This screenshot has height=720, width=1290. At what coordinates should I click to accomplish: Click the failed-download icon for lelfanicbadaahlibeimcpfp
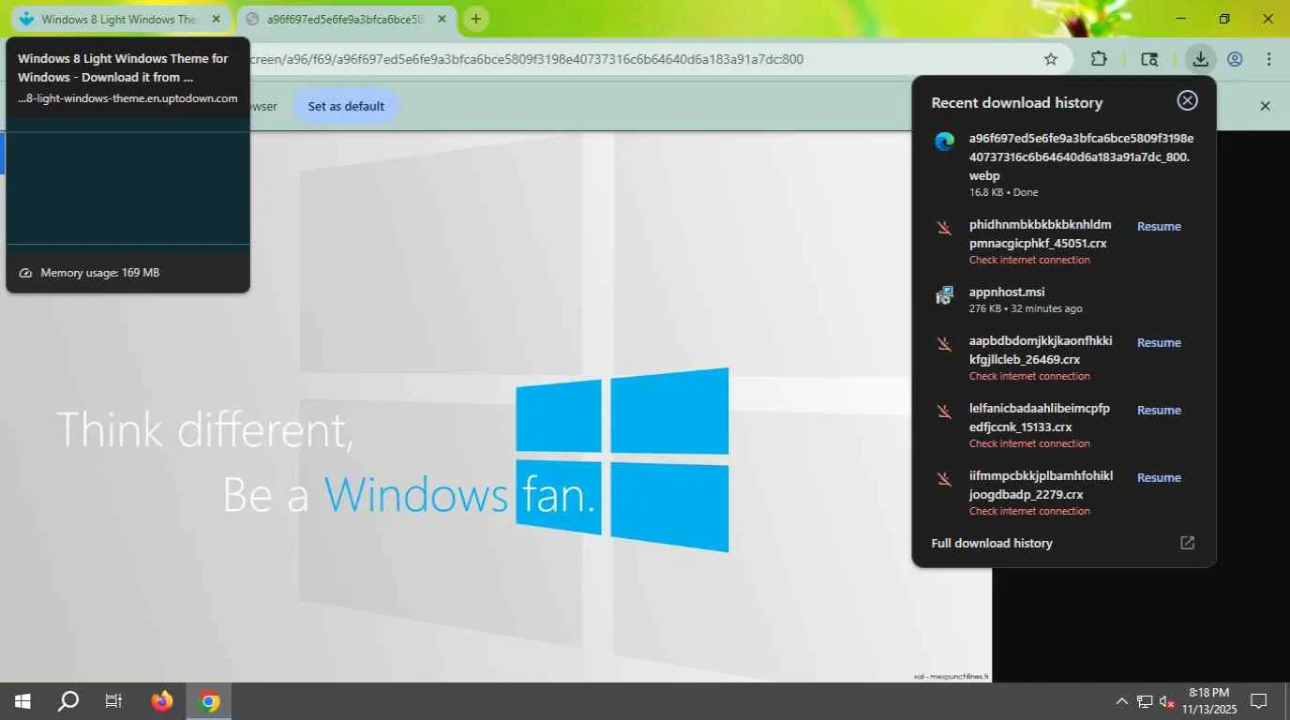tap(944, 411)
